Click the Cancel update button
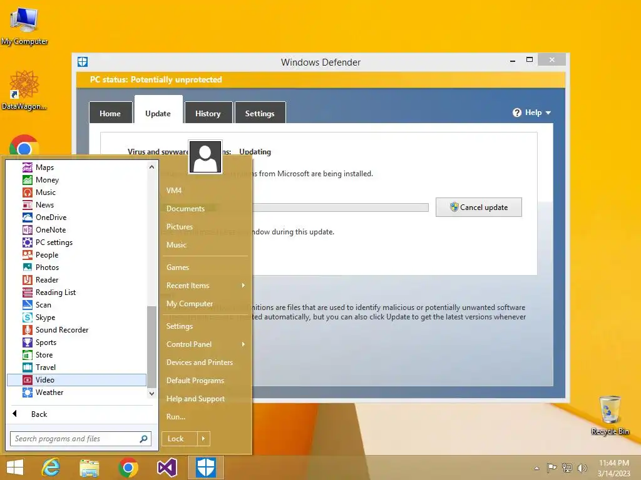This screenshot has width=641, height=480. pyautogui.click(x=479, y=207)
